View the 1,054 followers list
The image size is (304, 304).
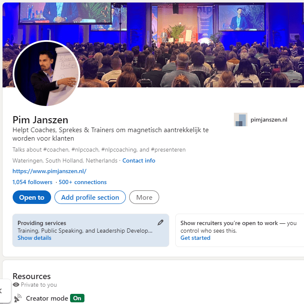click(33, 182)
